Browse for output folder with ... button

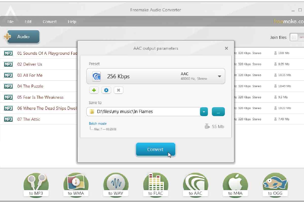pos(218,112)
